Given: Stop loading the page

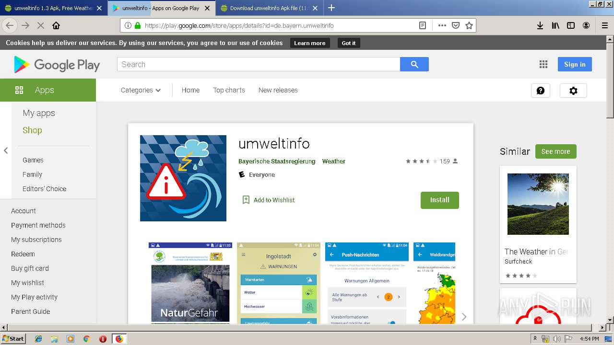Looking at the screenshot, I should [41, 26].
